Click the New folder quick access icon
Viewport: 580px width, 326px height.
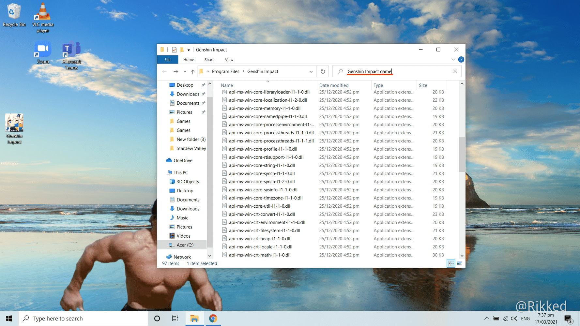pyautogui.click(x=182, y=50)
